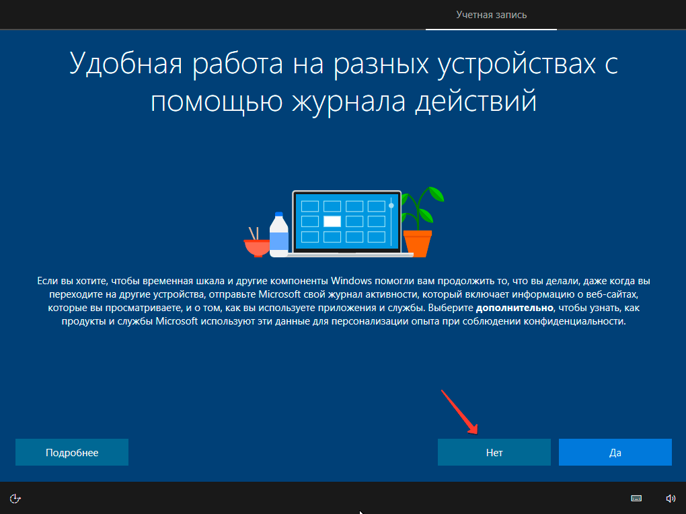The image size is (686, 514).
Task: Click the heading line помощью журнала действий
Action: click(x=343, y=101)
